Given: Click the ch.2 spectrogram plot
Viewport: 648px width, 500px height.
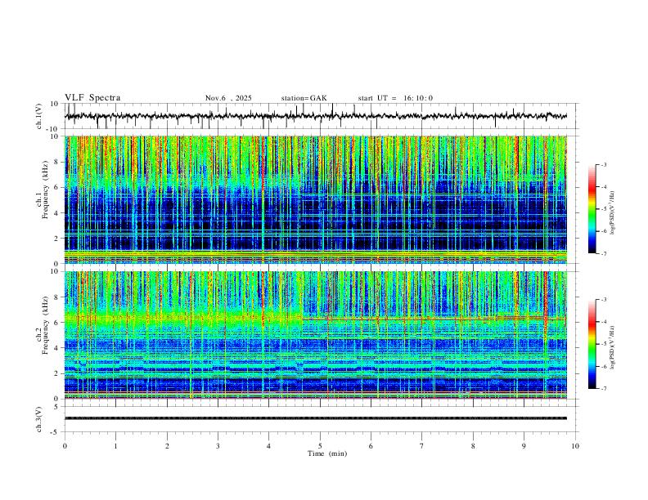Looking at the screenshot, I should click(x=316, y=335).
